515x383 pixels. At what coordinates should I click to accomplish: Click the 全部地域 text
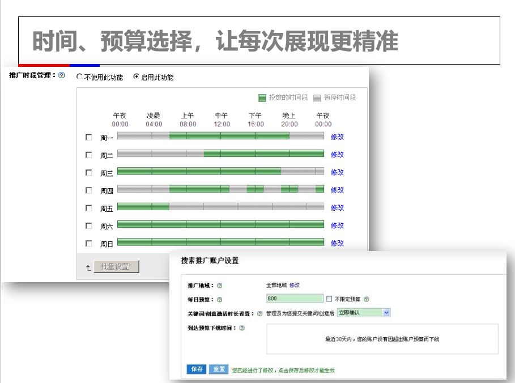[276, 285]
